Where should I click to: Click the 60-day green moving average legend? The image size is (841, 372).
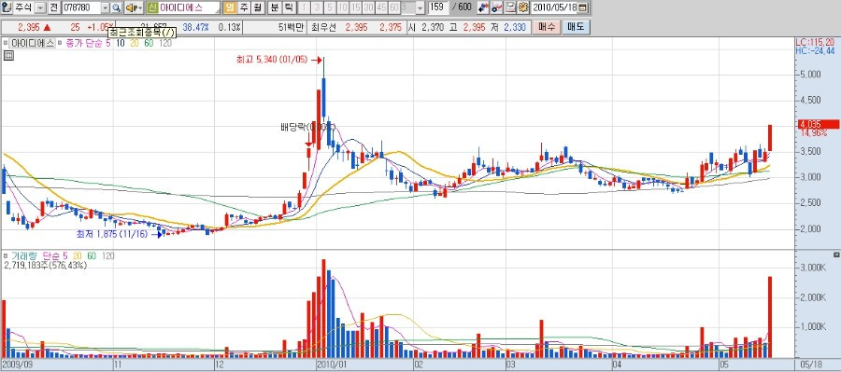[x=149, y=44]
